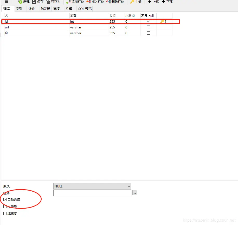Click decimal 0 cell of id row
The height and width of the screenshot is (225, 238).
(133, 21)
